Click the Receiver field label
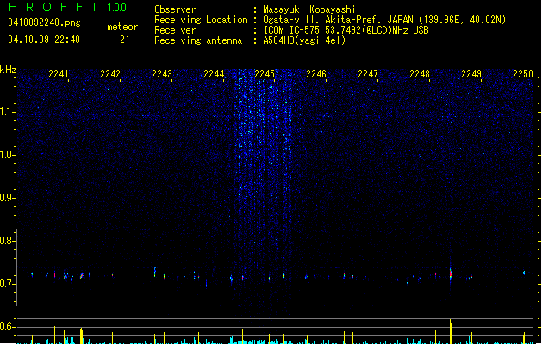 (175, 30)
